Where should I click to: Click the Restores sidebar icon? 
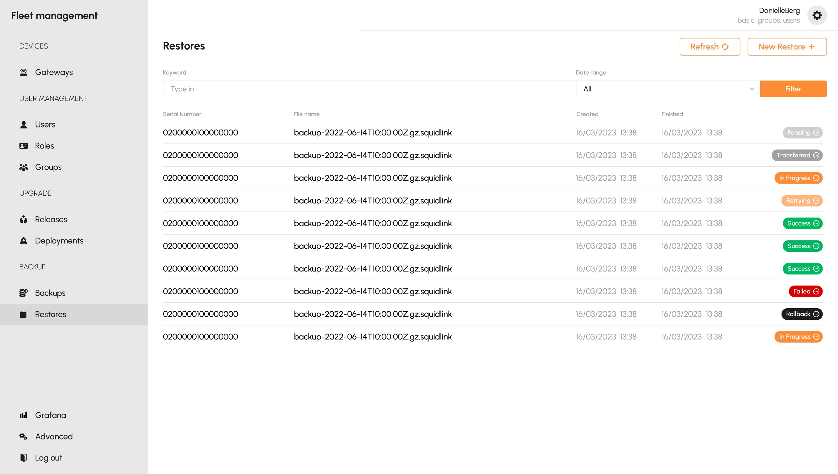click(23, 314)
